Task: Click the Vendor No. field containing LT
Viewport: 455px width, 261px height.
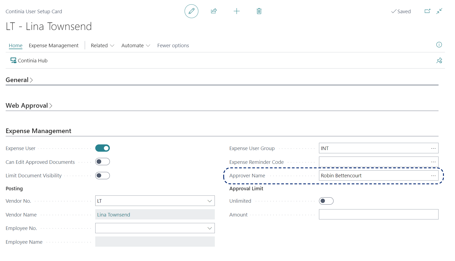Action: (155, 201)
